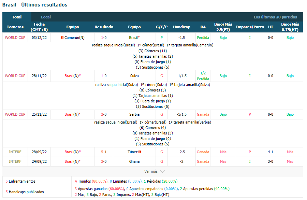Click the -2.5 handicap in Túnez row
Screen dimensions: 307x200
(x=181, y=152)
